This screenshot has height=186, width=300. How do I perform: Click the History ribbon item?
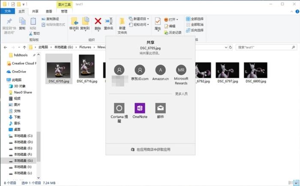click(173, 32)
